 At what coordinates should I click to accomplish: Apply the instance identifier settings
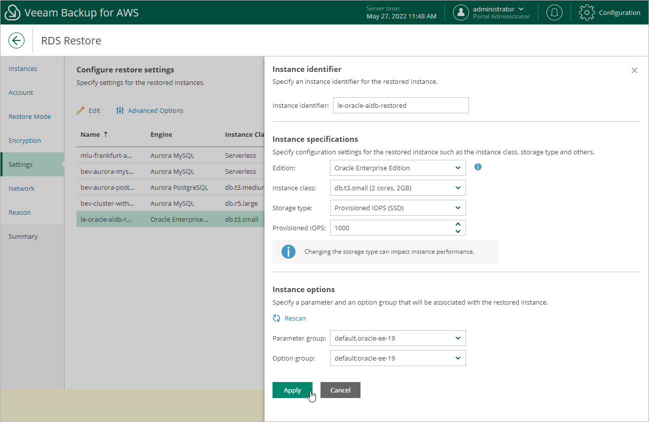tap(292, 390)
